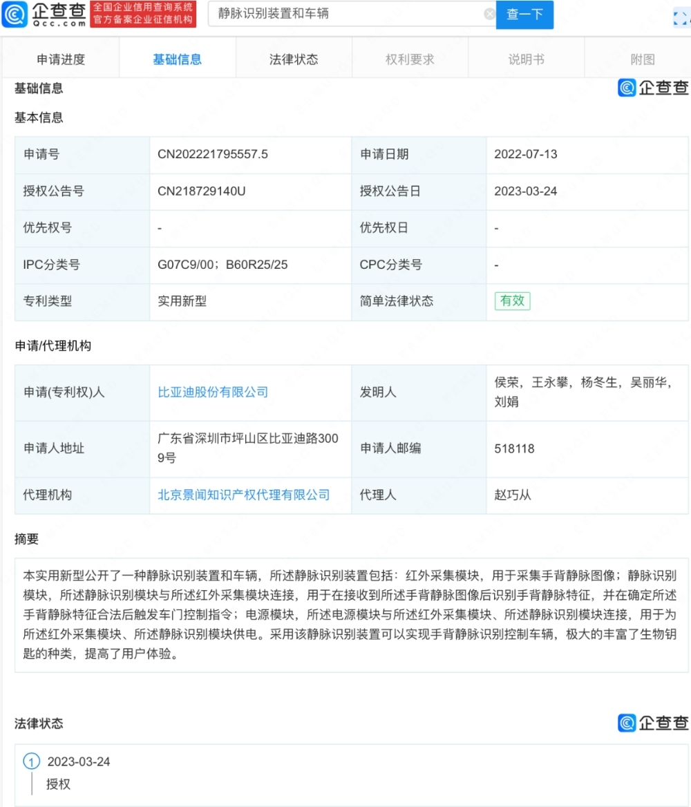Select patent type 实用新型
Screen dimensions: 691x807
click(x=182, y=301)
